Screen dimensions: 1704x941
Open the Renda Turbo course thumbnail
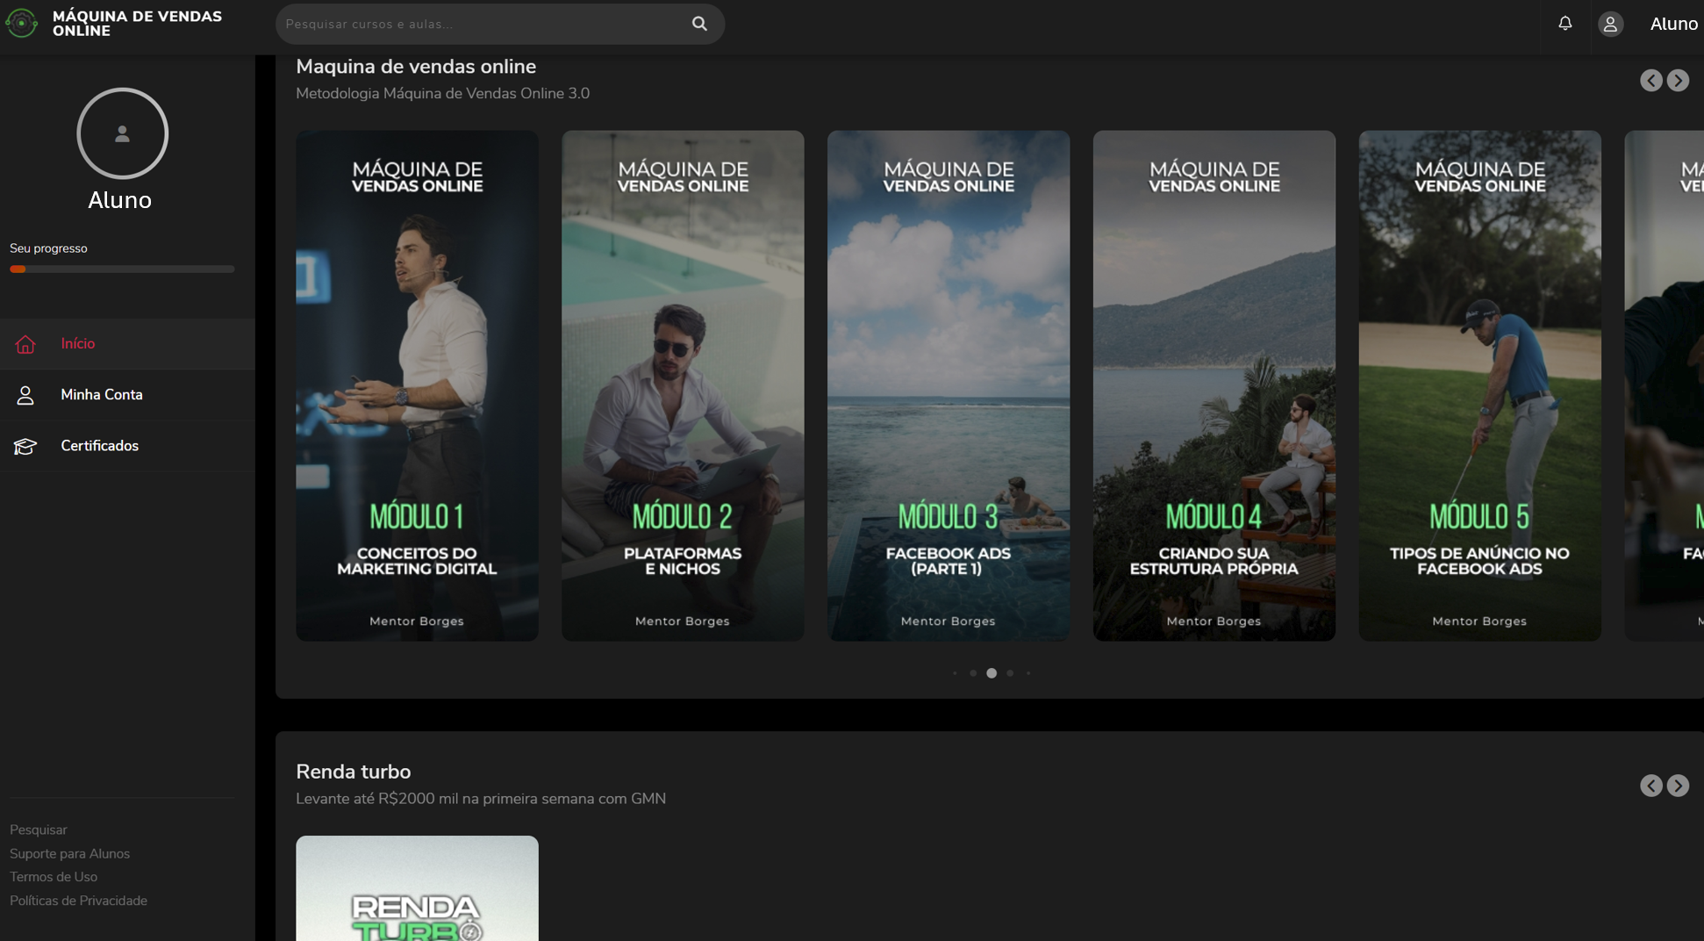coord(417,888)
